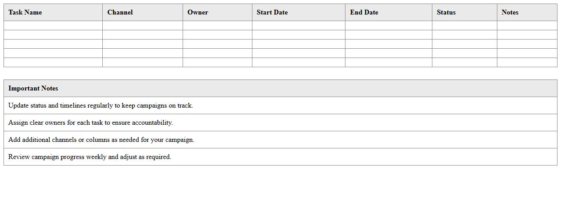The height and width of the screenshot is (220, 561).
Task: Select the 'Add additional channels' note row
Action: (101, 140)
